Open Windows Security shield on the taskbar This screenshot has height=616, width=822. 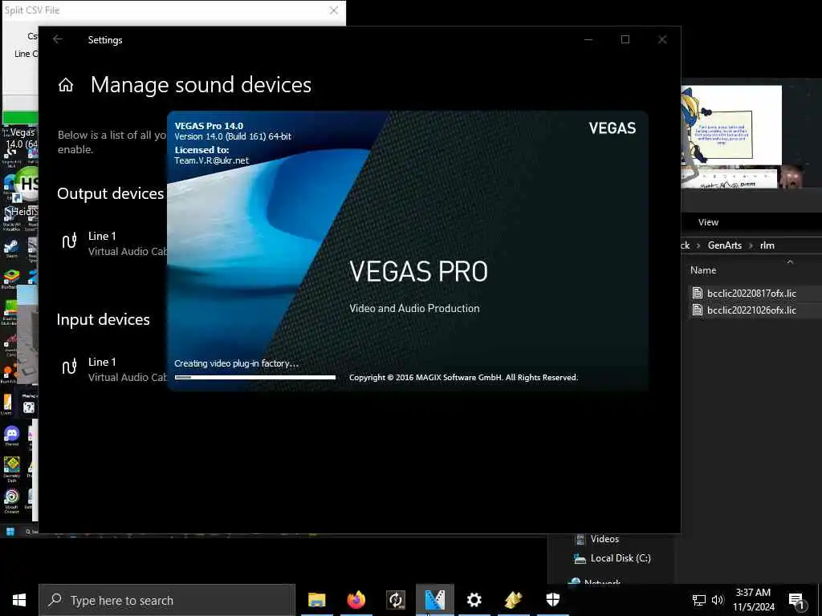tap(552, 600)
